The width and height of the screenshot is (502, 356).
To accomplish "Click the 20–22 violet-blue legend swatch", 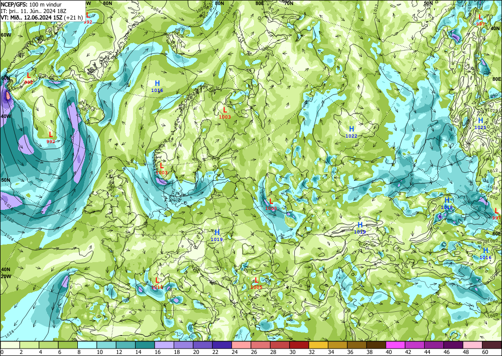I will point(203,345).
